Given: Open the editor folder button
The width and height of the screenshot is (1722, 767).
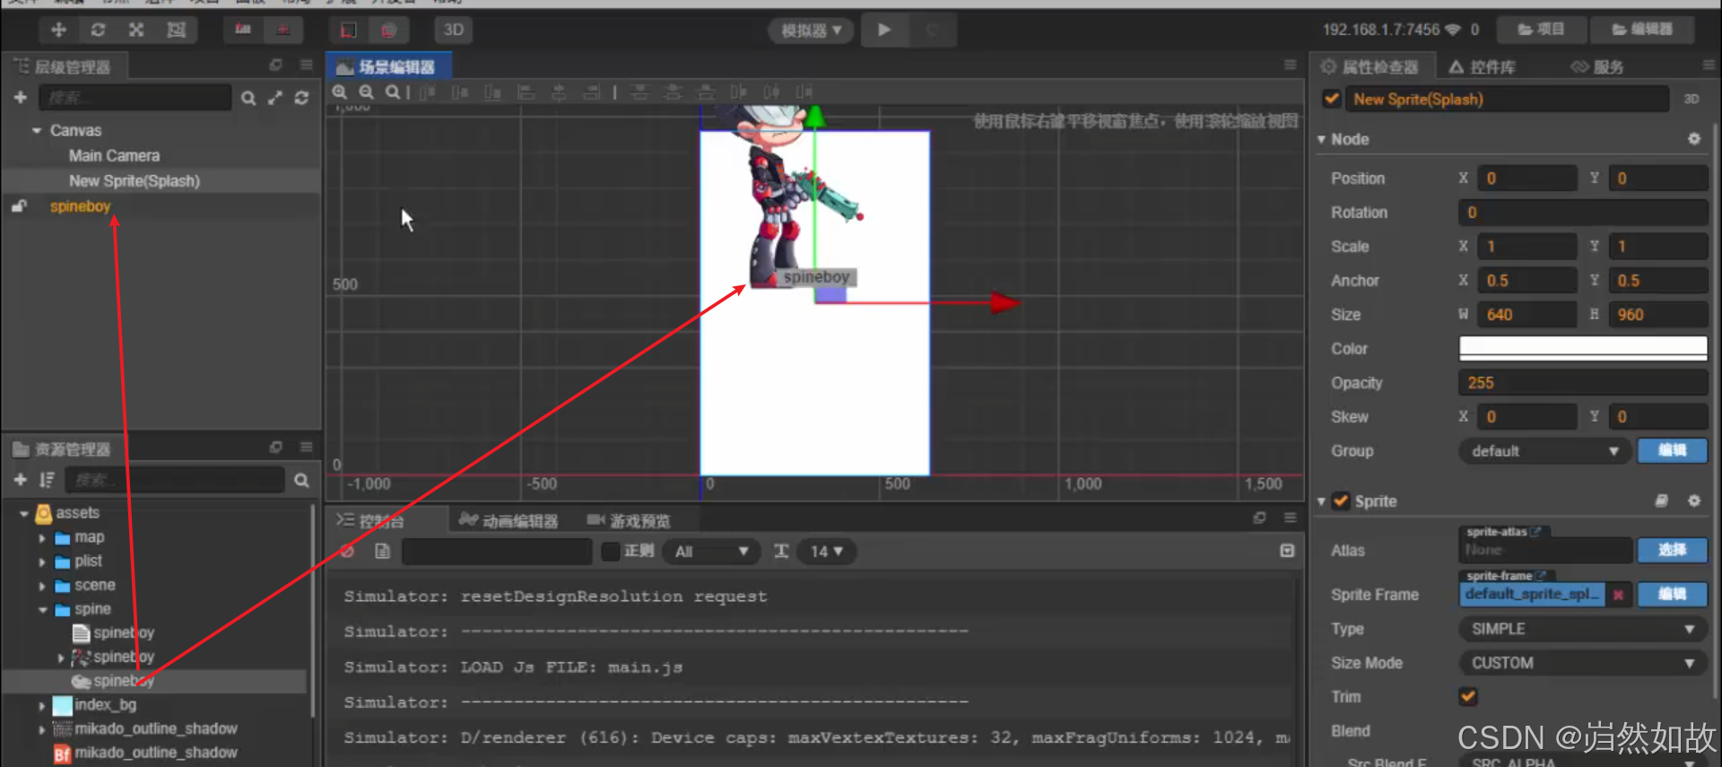Looking at the screenshot, I should click(1642, 30).
